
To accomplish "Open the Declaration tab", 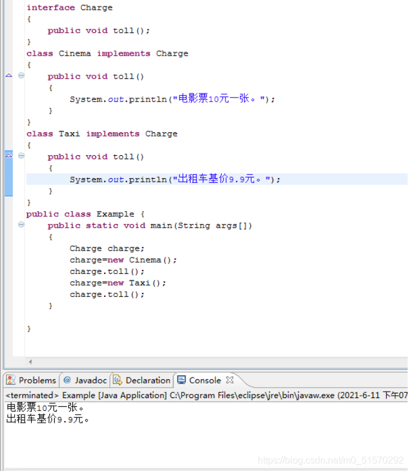I will pos(141,380).
